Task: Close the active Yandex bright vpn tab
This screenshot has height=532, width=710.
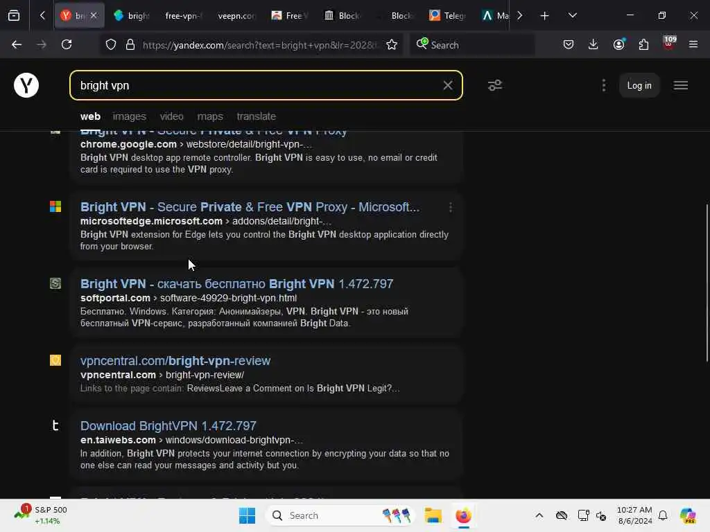Action: 94,16
